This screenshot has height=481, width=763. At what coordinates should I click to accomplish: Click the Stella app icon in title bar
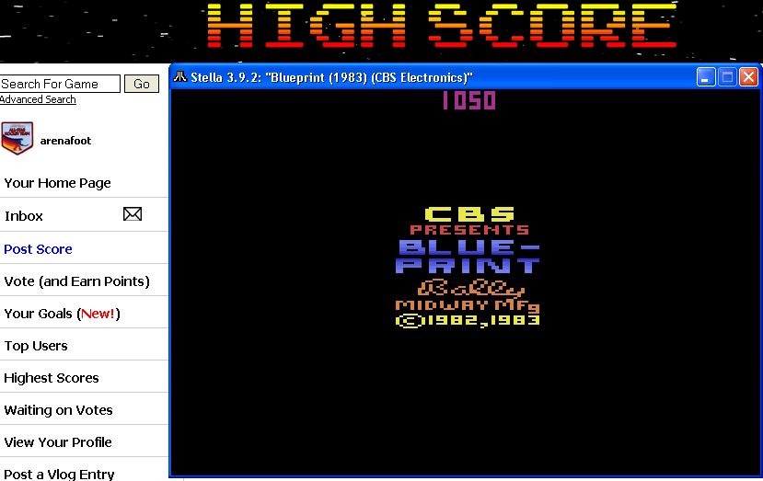(180, 77)
